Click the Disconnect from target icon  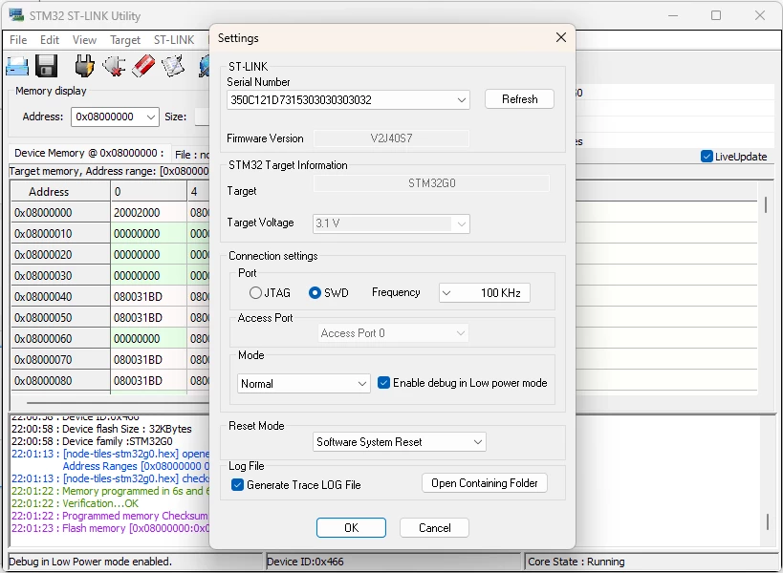(114, 66)
